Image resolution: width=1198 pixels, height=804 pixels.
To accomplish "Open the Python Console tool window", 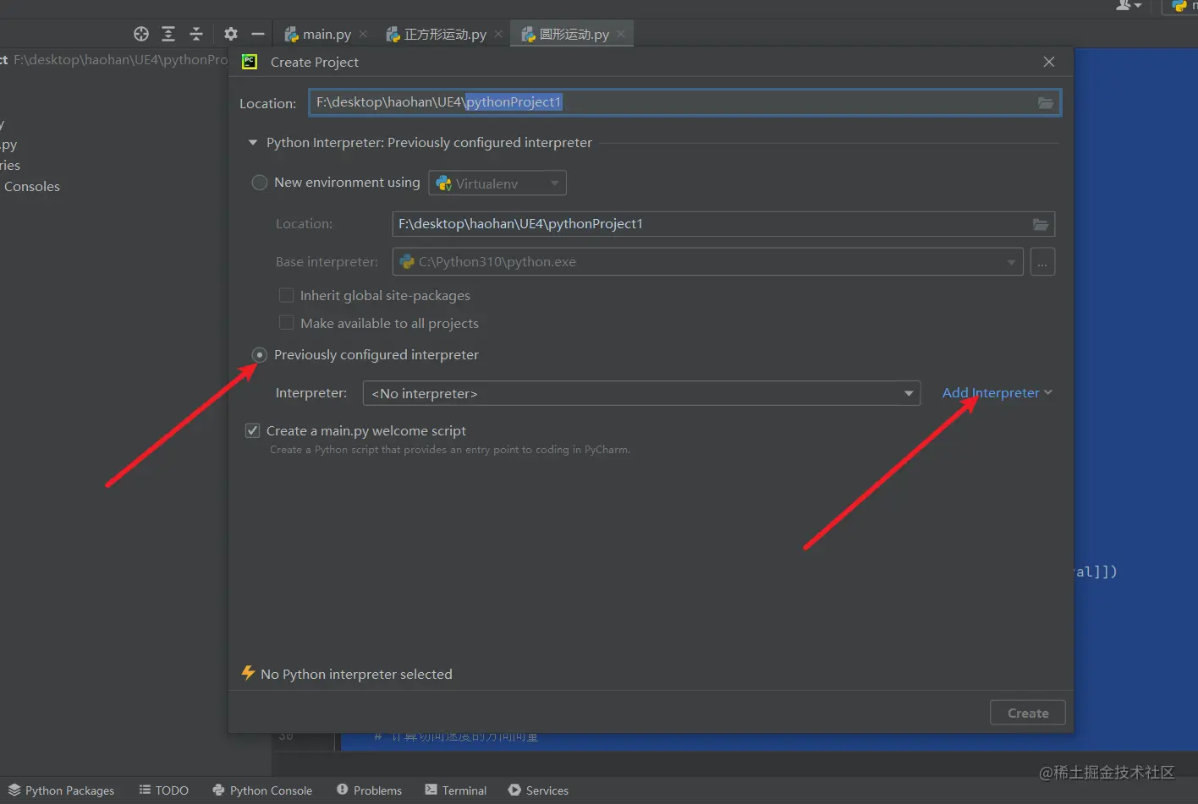I will [262, 790].
